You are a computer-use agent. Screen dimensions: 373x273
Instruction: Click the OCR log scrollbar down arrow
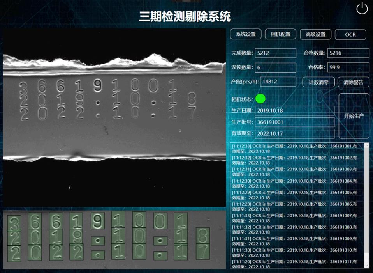(x=367, y=265)
